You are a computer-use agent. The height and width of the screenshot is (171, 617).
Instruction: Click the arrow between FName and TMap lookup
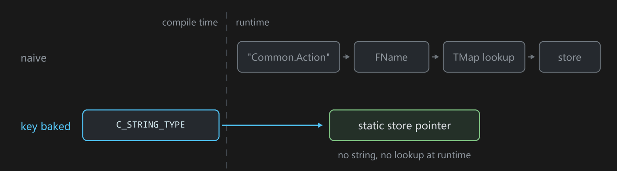435,57
